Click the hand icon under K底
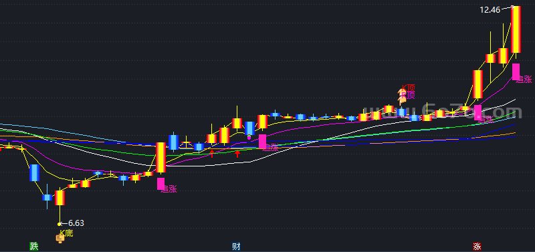 point(60,239)
